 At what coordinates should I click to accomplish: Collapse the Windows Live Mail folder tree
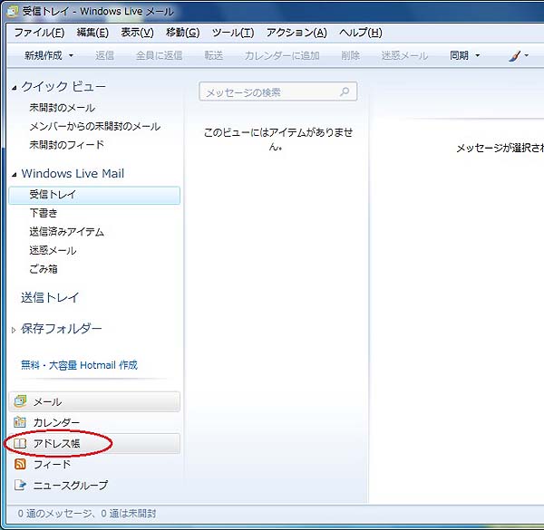point(14,174)
